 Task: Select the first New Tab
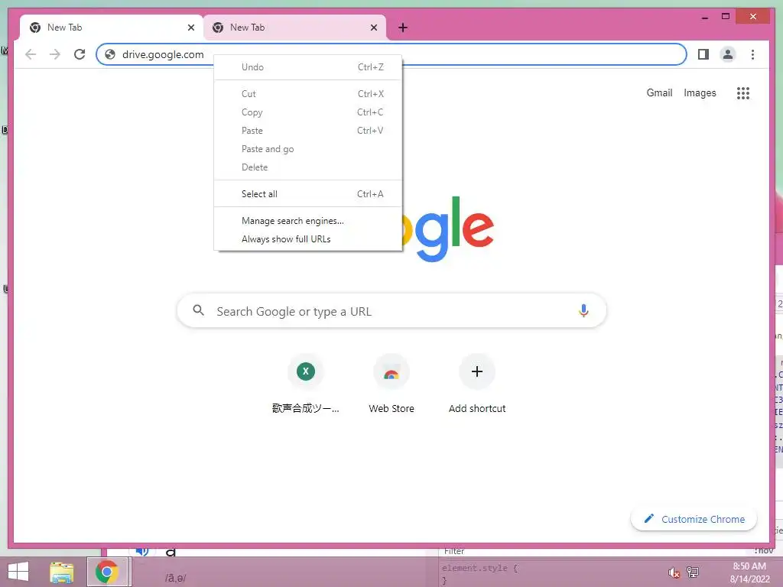pyautogui.click(x=112, y=28)
